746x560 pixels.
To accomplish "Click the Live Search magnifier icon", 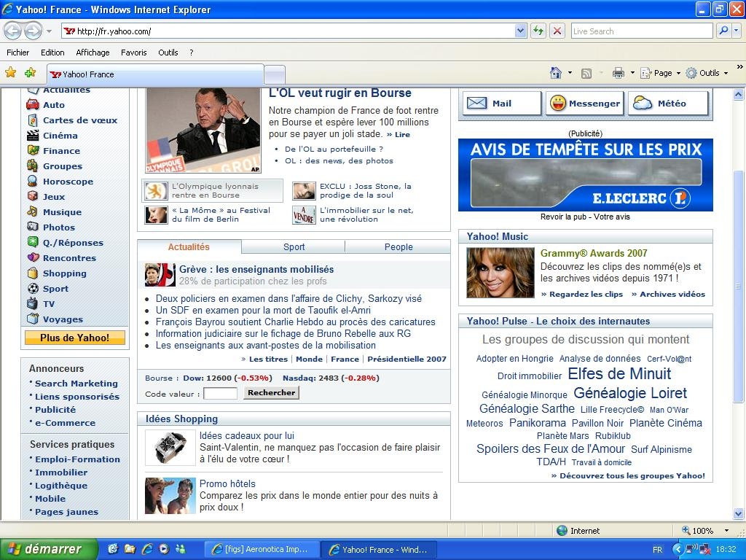I will pos(723,31).
